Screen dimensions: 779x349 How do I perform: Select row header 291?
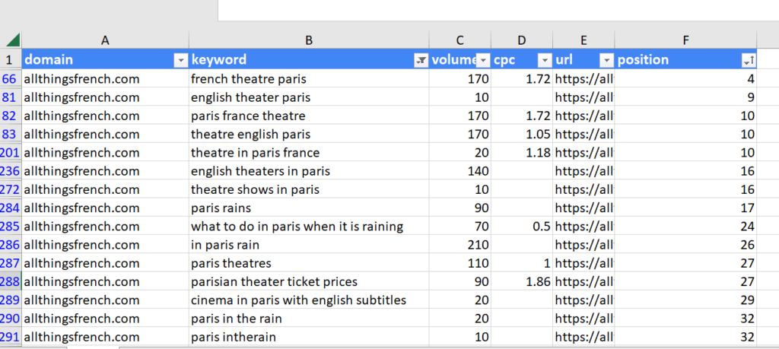(x=11, y=337)
